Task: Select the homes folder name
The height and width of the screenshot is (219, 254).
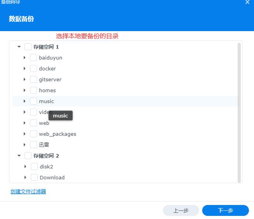Action: tap(47, 90)
